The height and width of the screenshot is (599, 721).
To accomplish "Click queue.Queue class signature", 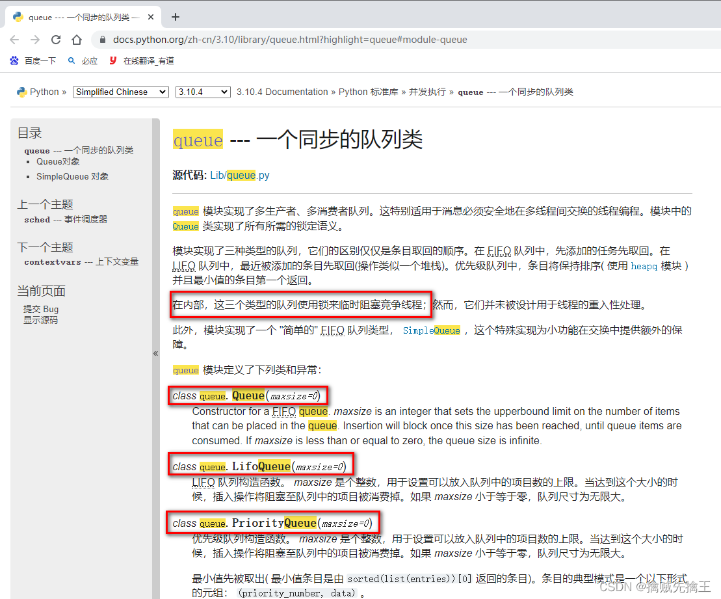I will coord(246,395).
